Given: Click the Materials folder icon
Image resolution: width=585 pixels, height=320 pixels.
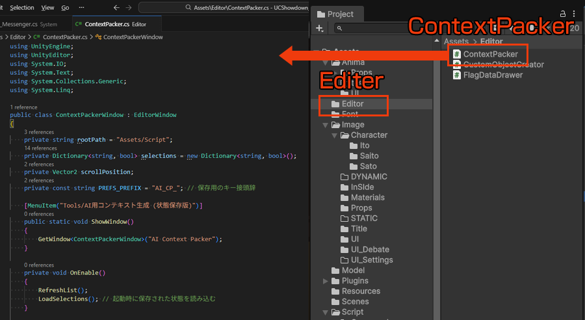Looking at the screenshot, I should (x=344, y=198).
